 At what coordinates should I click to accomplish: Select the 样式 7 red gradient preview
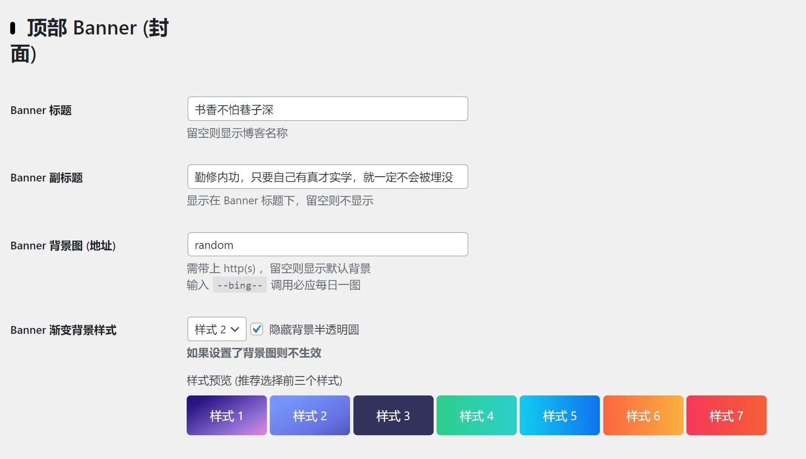726,415
